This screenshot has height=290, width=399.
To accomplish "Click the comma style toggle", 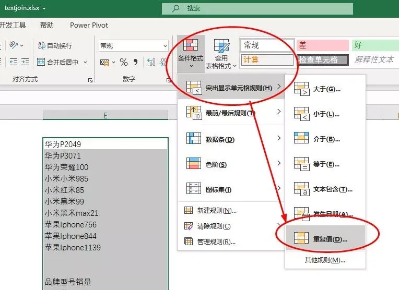I will (x=136, y=62).
